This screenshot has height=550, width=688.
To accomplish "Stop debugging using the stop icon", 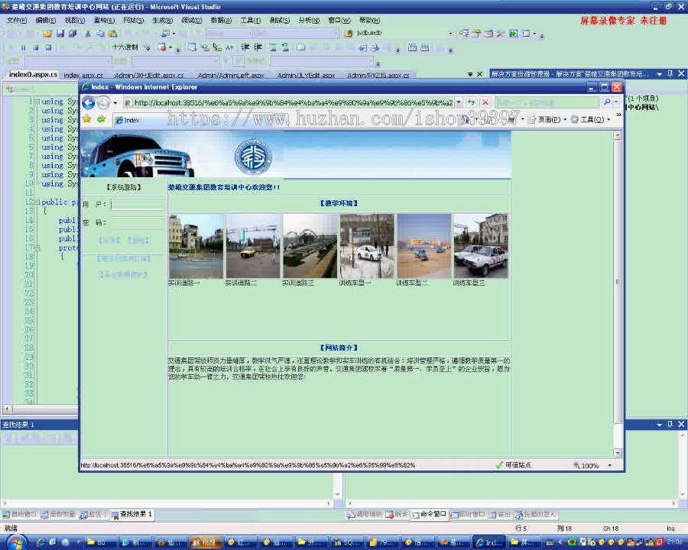I will [x=36, y=47].
